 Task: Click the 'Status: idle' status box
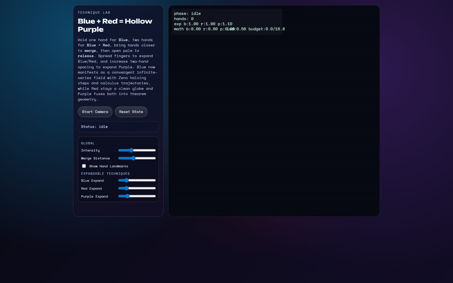(118, 127)
